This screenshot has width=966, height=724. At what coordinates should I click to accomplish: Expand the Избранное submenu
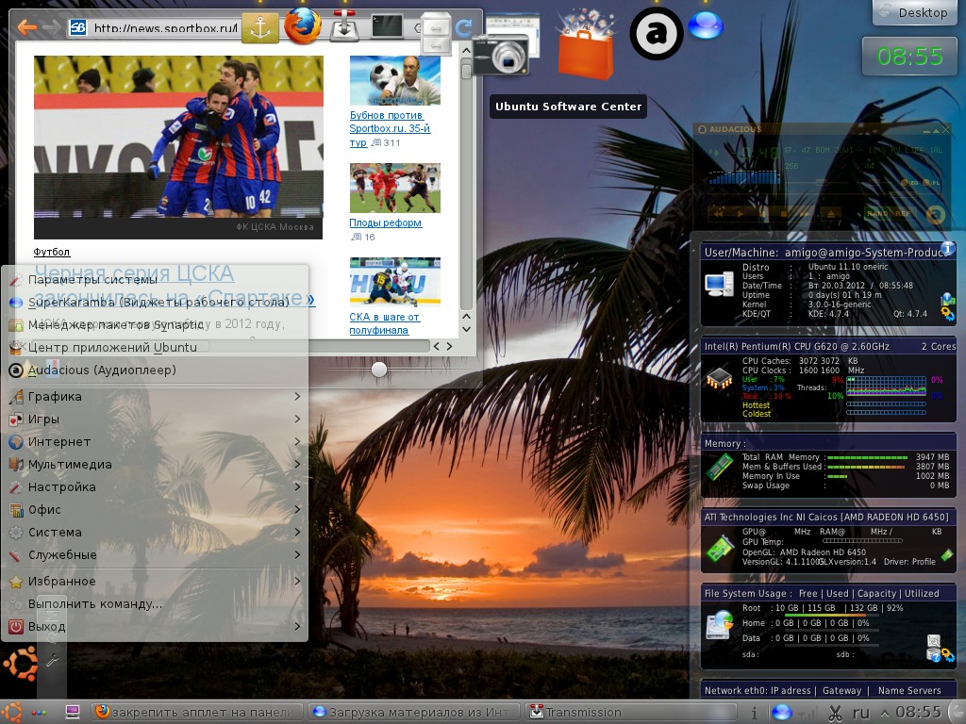pos(154,581)
